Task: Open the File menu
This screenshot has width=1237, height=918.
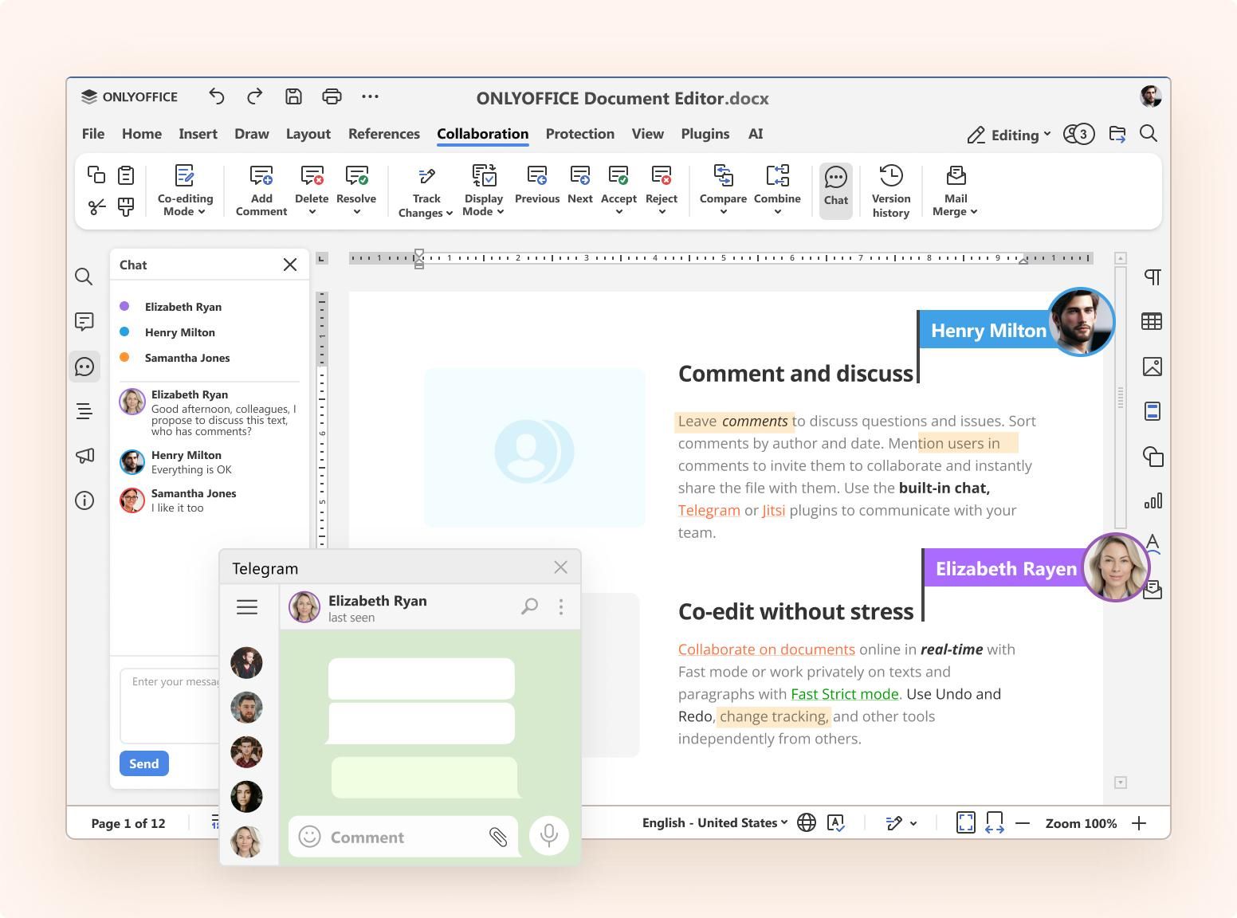Action: [93, 134]
